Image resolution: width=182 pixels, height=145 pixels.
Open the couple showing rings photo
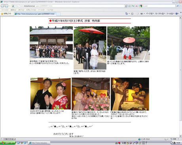(x=51, y=93)
